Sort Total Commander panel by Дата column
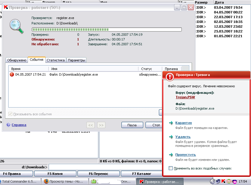Viewport: 251px width, 185px height. tap(232, 2)
